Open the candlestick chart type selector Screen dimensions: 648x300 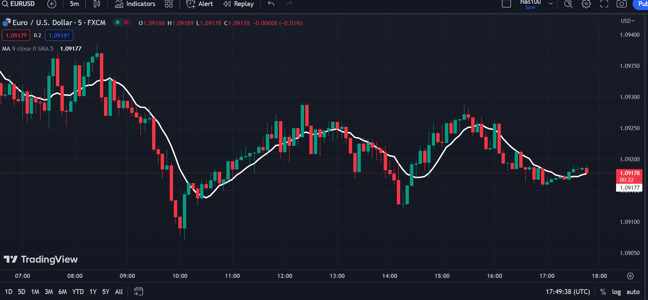96,4
